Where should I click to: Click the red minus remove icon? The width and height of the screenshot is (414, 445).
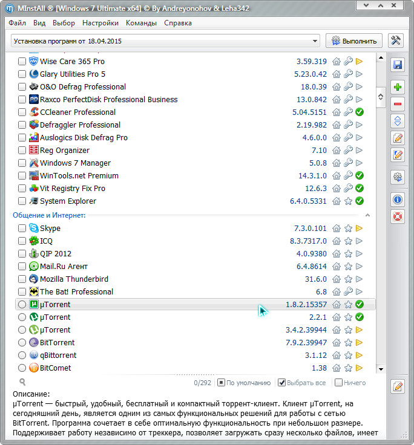click(x=397, y=104)
